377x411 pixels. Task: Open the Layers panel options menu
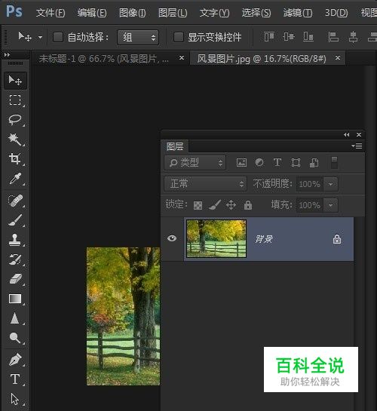(357, 146)
